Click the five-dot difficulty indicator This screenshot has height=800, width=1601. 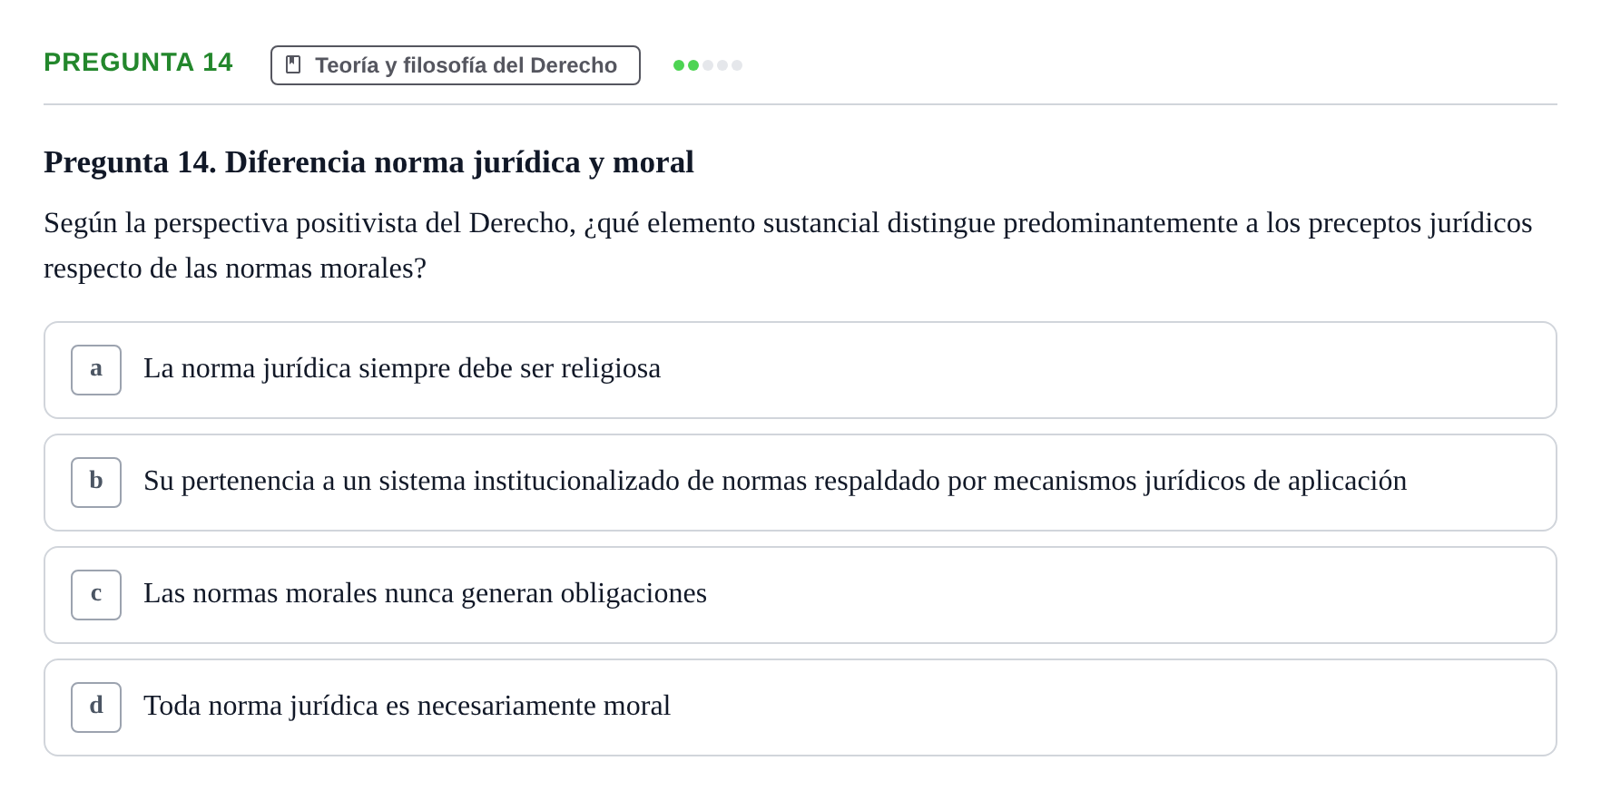pos(708,65)
